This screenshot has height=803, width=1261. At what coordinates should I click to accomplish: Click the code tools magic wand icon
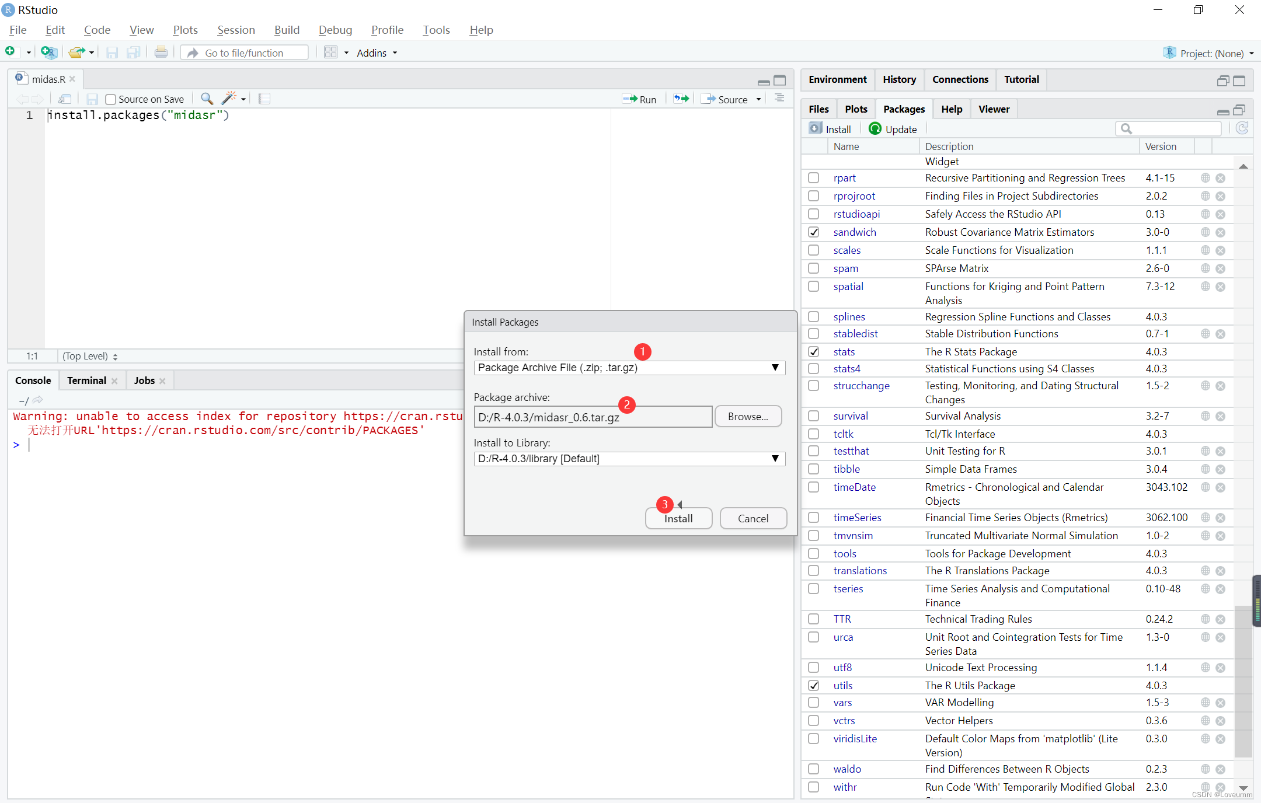[229, 99]
